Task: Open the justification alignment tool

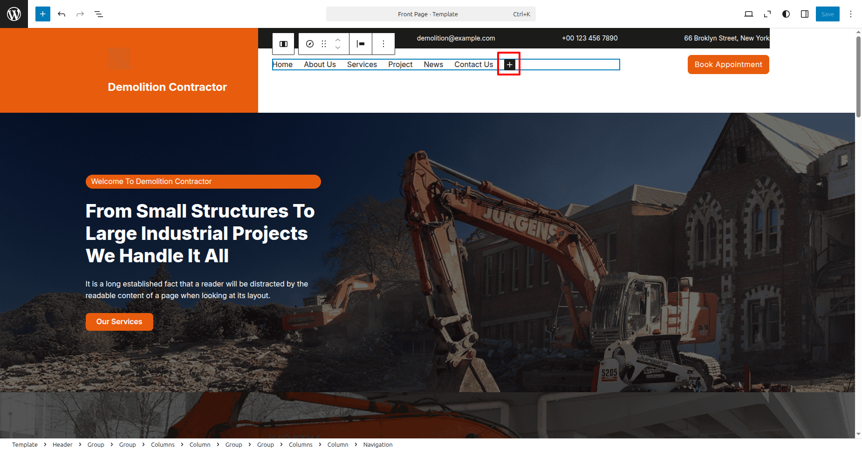Action: [x=361, y=44]
